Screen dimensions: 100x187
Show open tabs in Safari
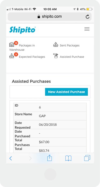click(87, 158)
